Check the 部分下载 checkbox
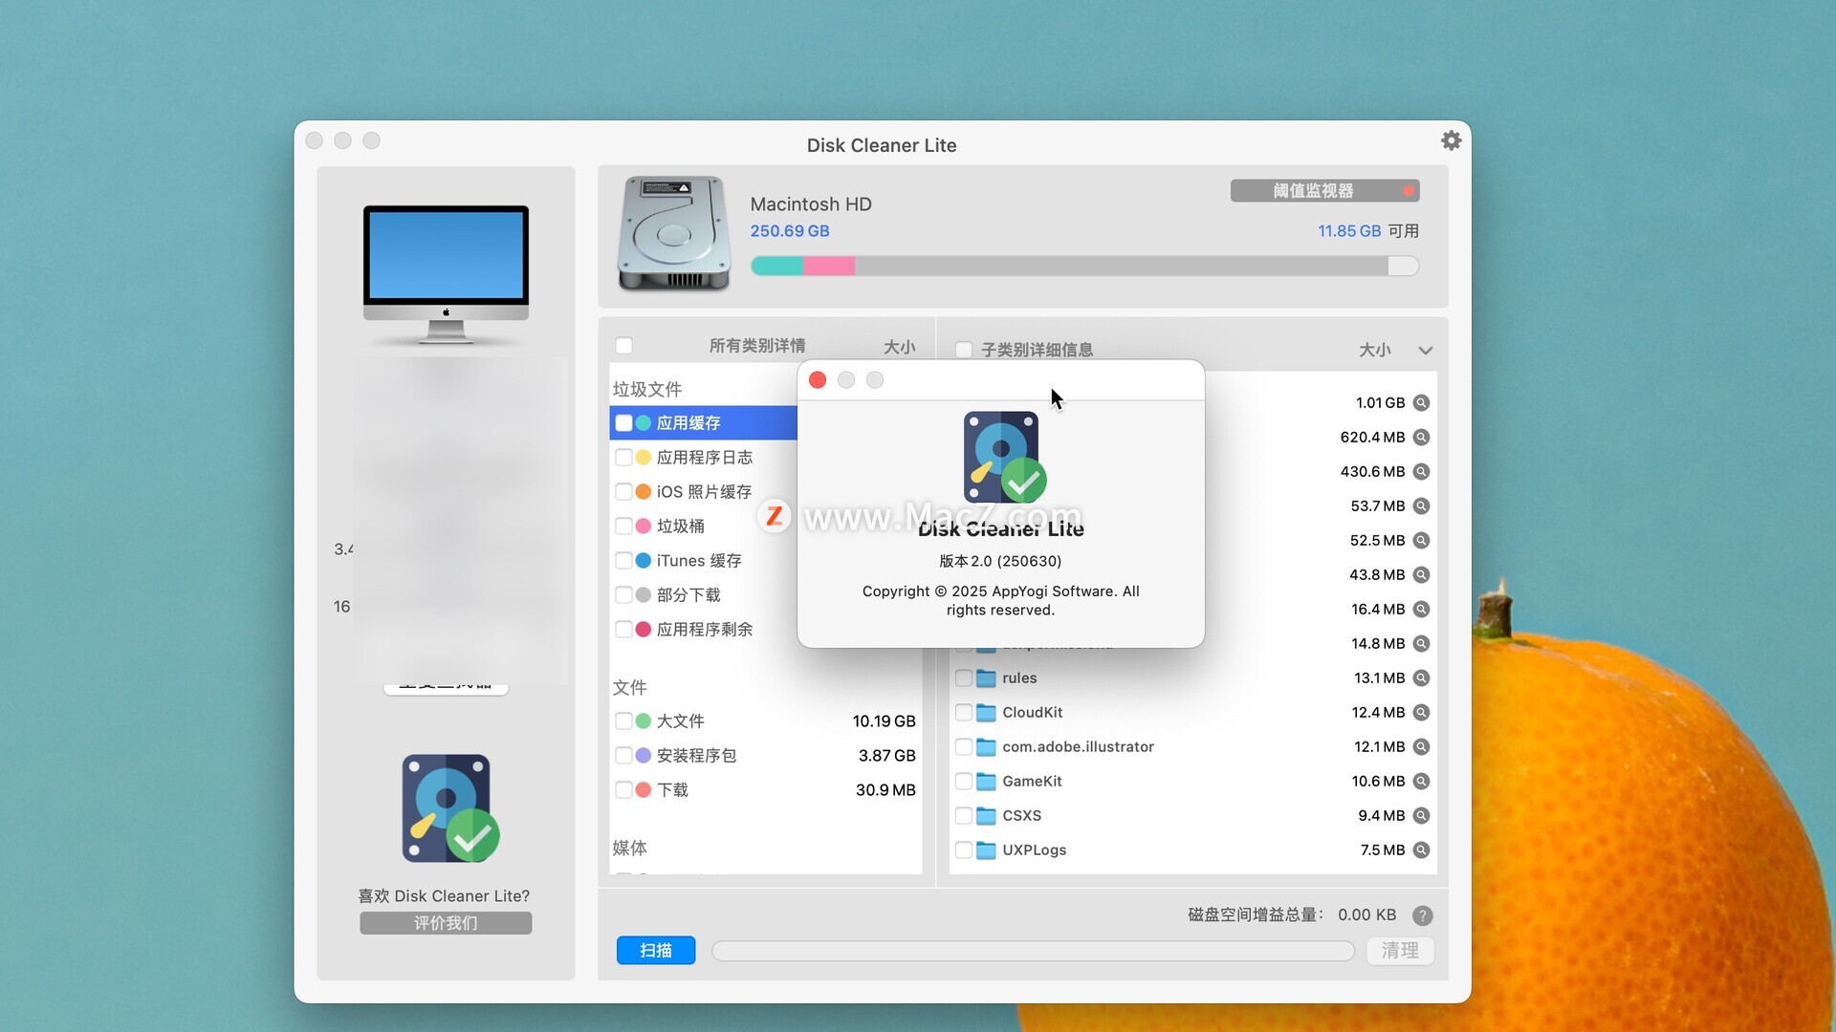Viewport: 1836px width, 1032px height. pyautogui.click(x=623, y=595)
